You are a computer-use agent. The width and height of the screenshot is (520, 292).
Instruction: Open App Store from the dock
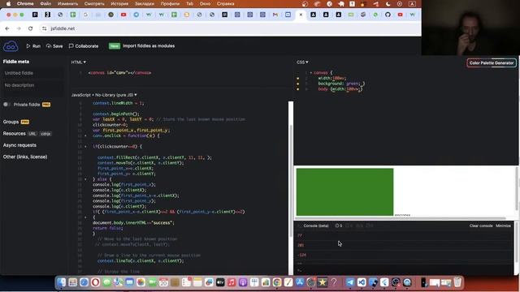300,282
